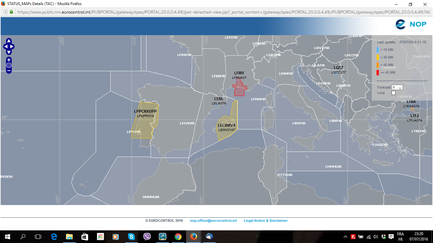Open the volume control in tray
The width and height of the screenshot is (433, 243).
click(376, 237)
